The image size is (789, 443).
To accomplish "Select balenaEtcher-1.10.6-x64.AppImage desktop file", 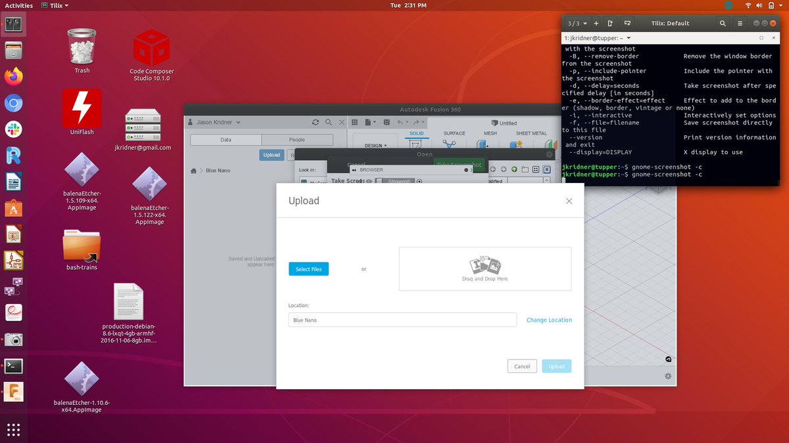I will [x=82, y=388].
